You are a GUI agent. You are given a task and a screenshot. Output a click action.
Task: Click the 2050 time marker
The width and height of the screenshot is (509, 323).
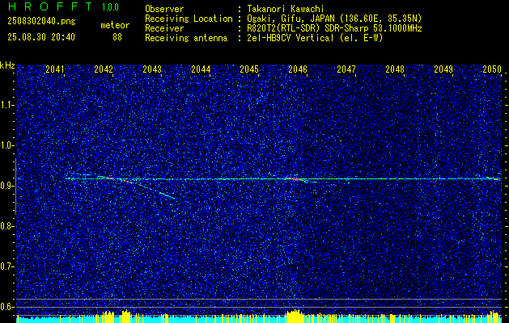492,69
